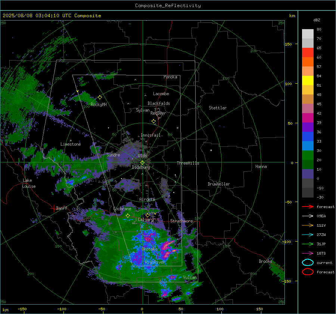
Task: Click the 80 dBZ light gray swatch
Action: (308, 34)
